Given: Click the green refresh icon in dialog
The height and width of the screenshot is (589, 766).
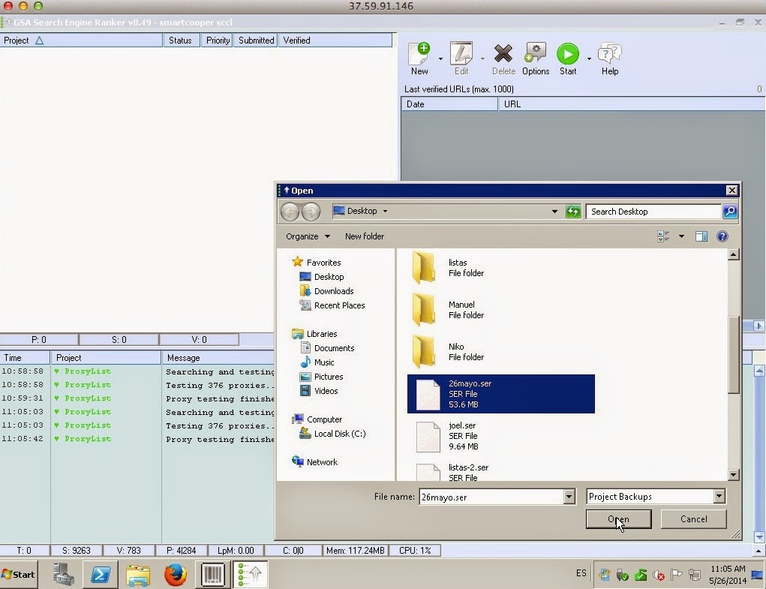Looking at the screenshot, I should pos(573,212).
